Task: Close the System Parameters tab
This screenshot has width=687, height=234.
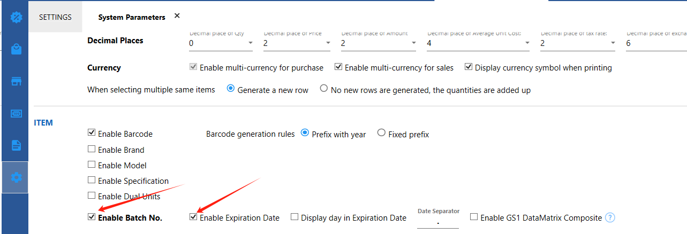Action: pos(177,16)
